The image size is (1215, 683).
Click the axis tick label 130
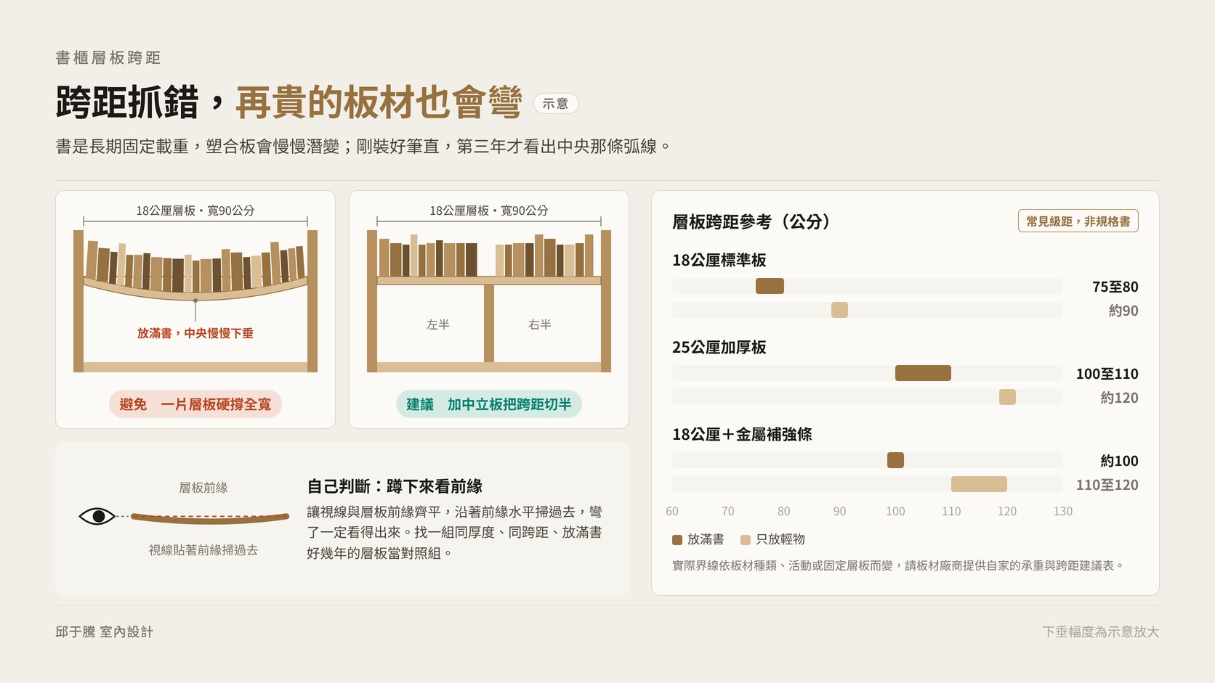tap(1063, 511)
